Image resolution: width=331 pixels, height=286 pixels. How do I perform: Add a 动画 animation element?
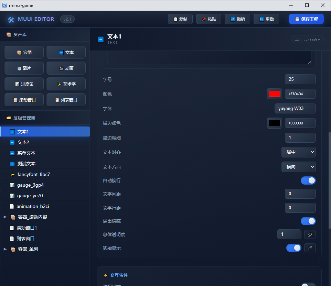point(66,68)
